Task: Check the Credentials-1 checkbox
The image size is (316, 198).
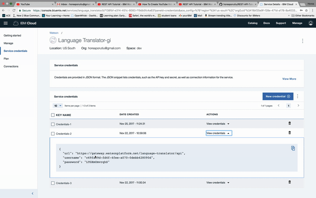Action: pyautogui.click(x=53, y=124)
